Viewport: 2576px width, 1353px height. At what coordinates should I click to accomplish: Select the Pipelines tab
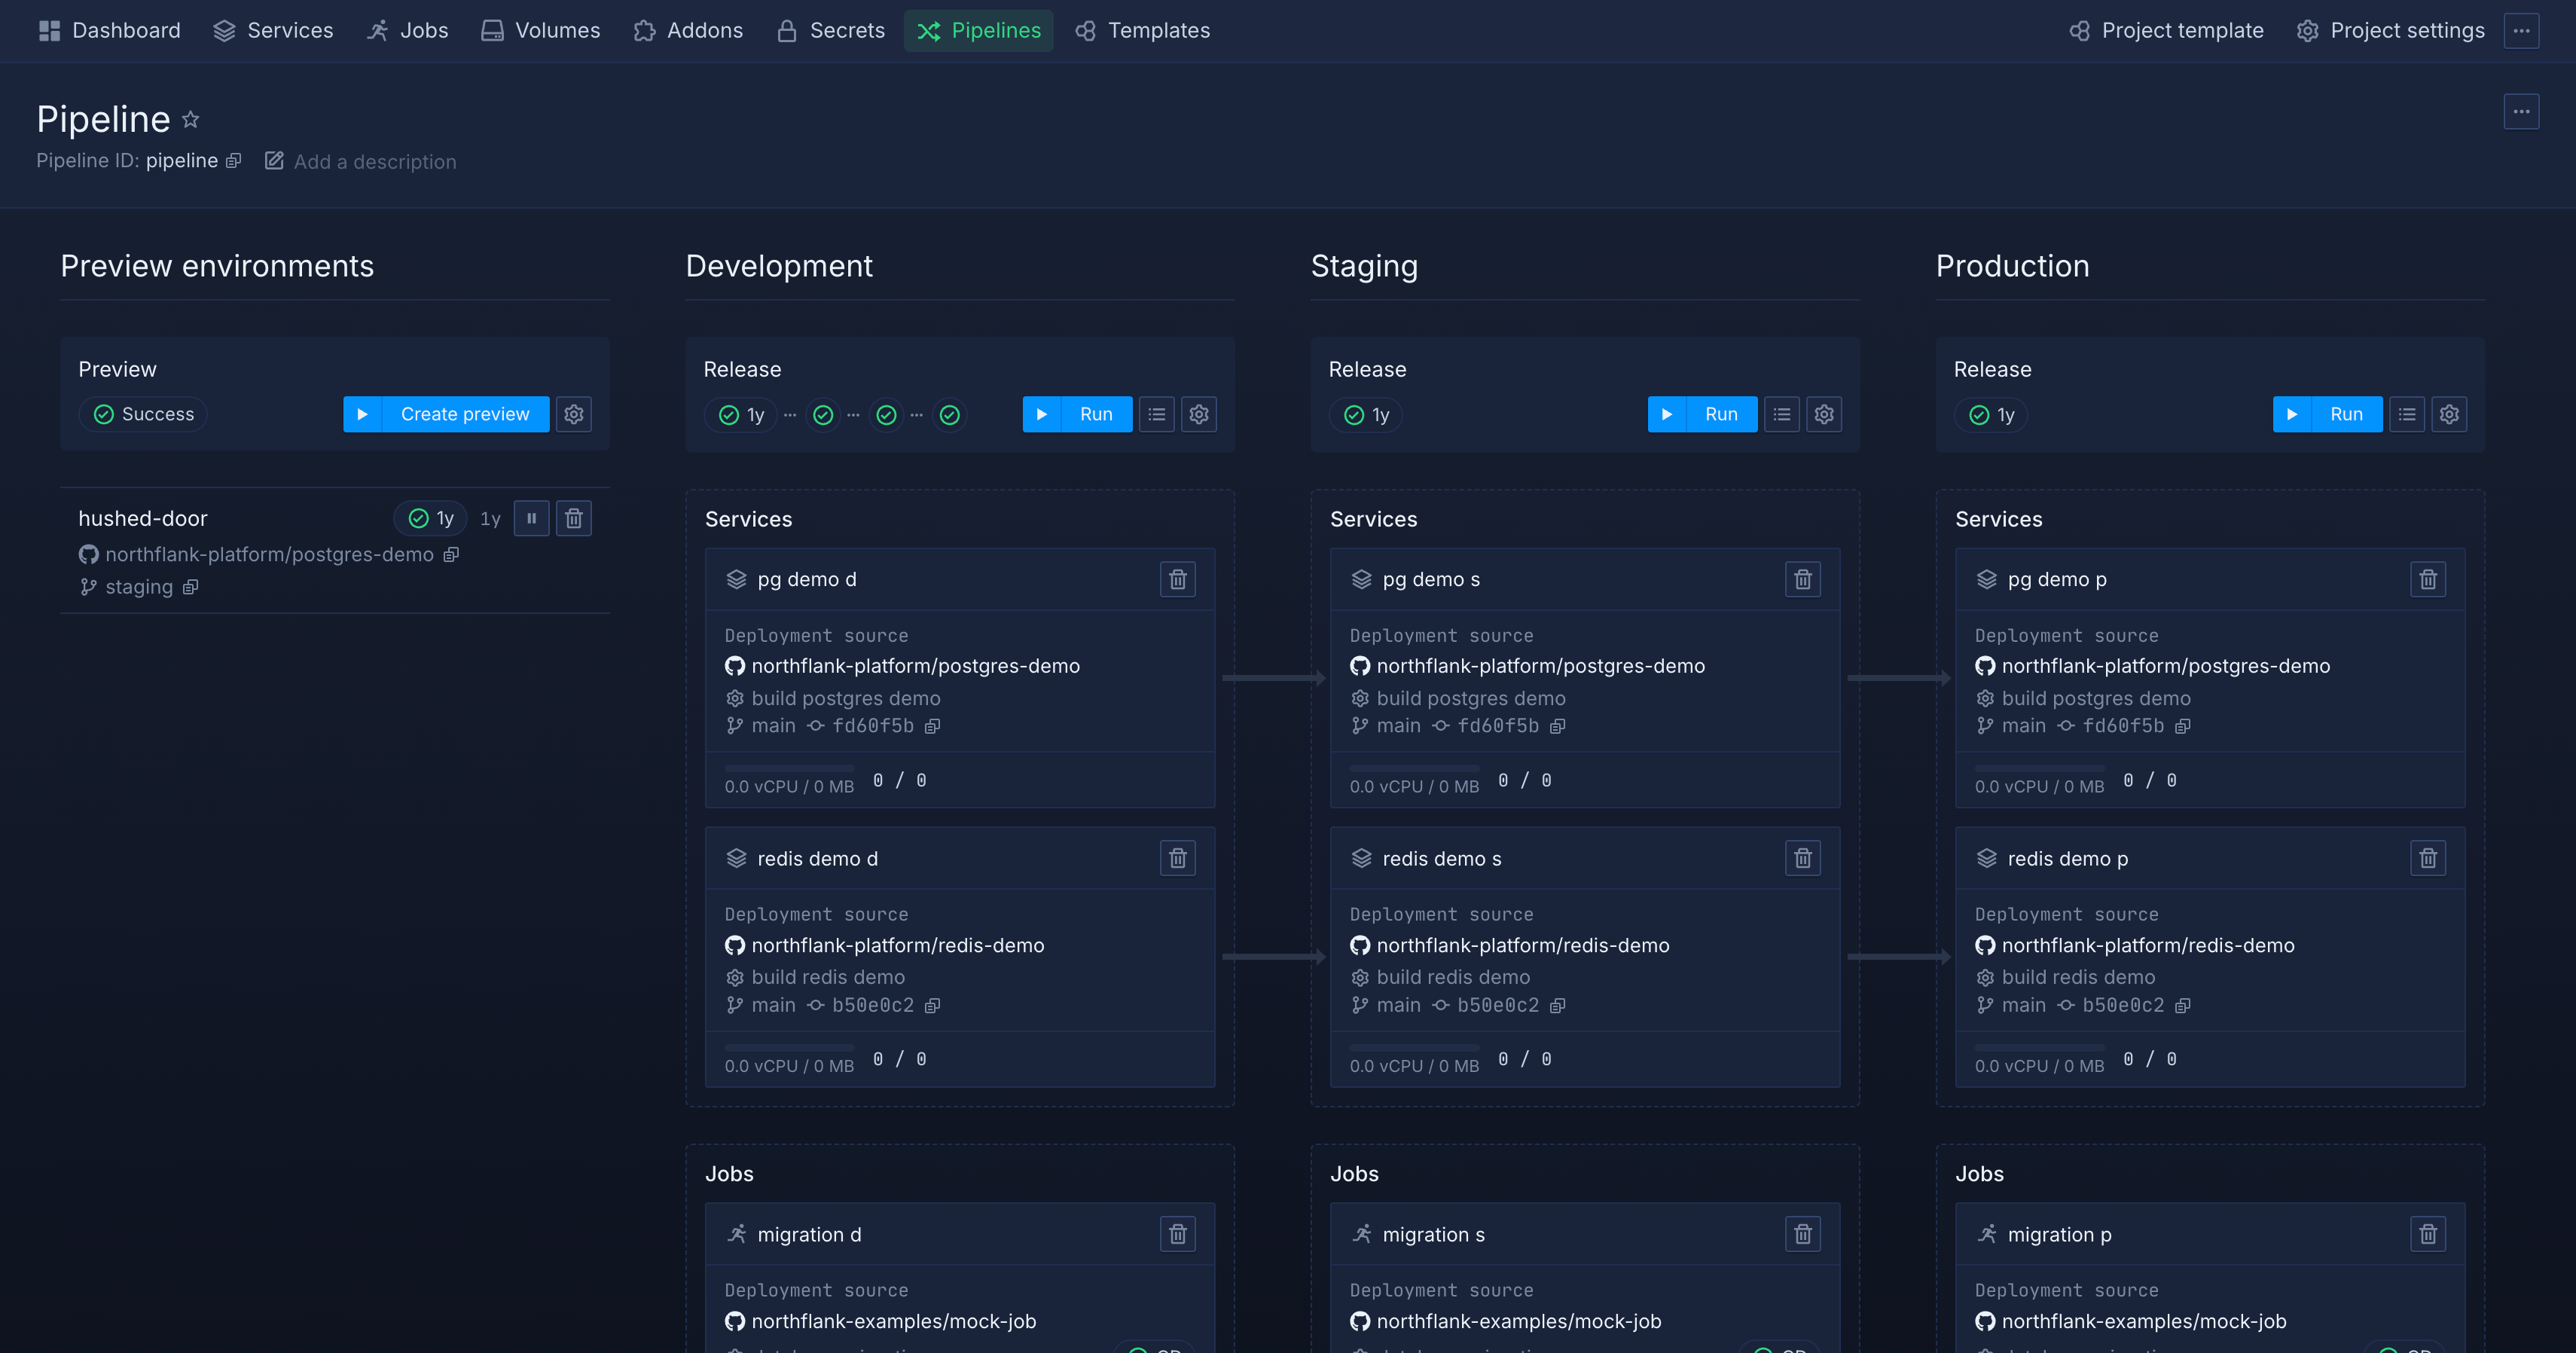[979, 30]
